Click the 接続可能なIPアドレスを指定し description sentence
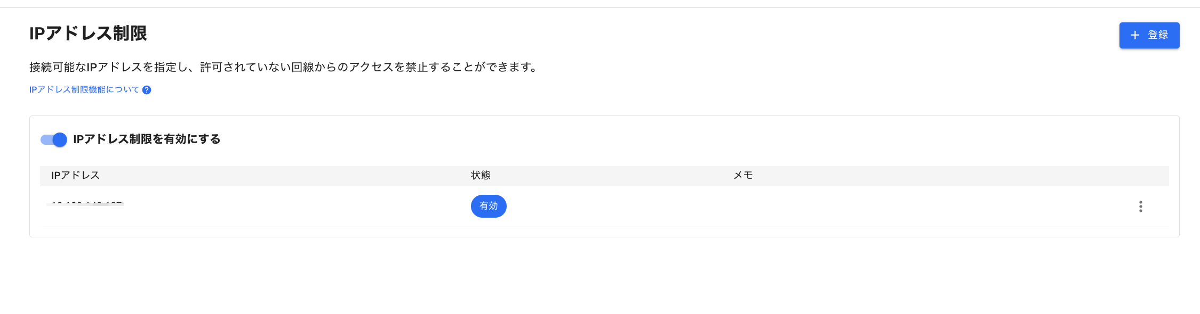The image size is (1200, 314). pos(283,67)
